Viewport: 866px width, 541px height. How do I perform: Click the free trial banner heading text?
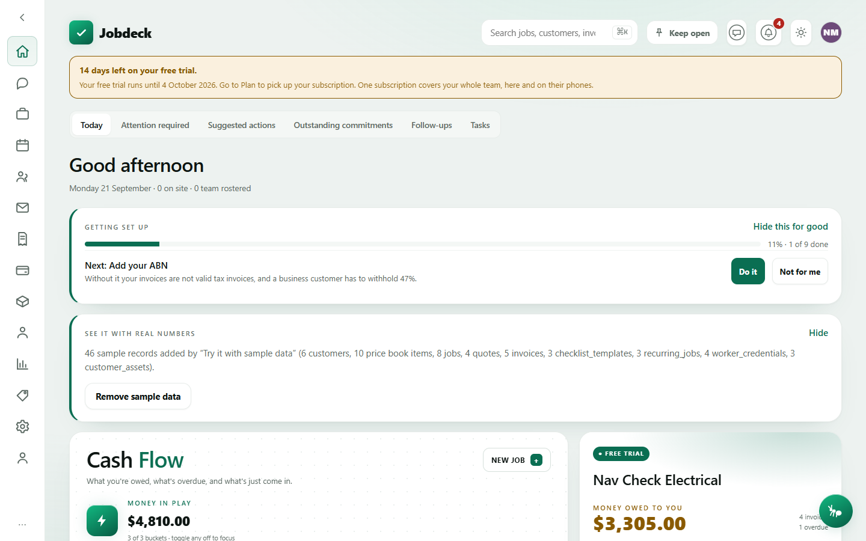click(x=138, y=70)
